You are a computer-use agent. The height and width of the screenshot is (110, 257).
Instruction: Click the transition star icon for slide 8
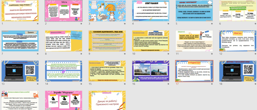pyautogui.click(x=81, y=54)
